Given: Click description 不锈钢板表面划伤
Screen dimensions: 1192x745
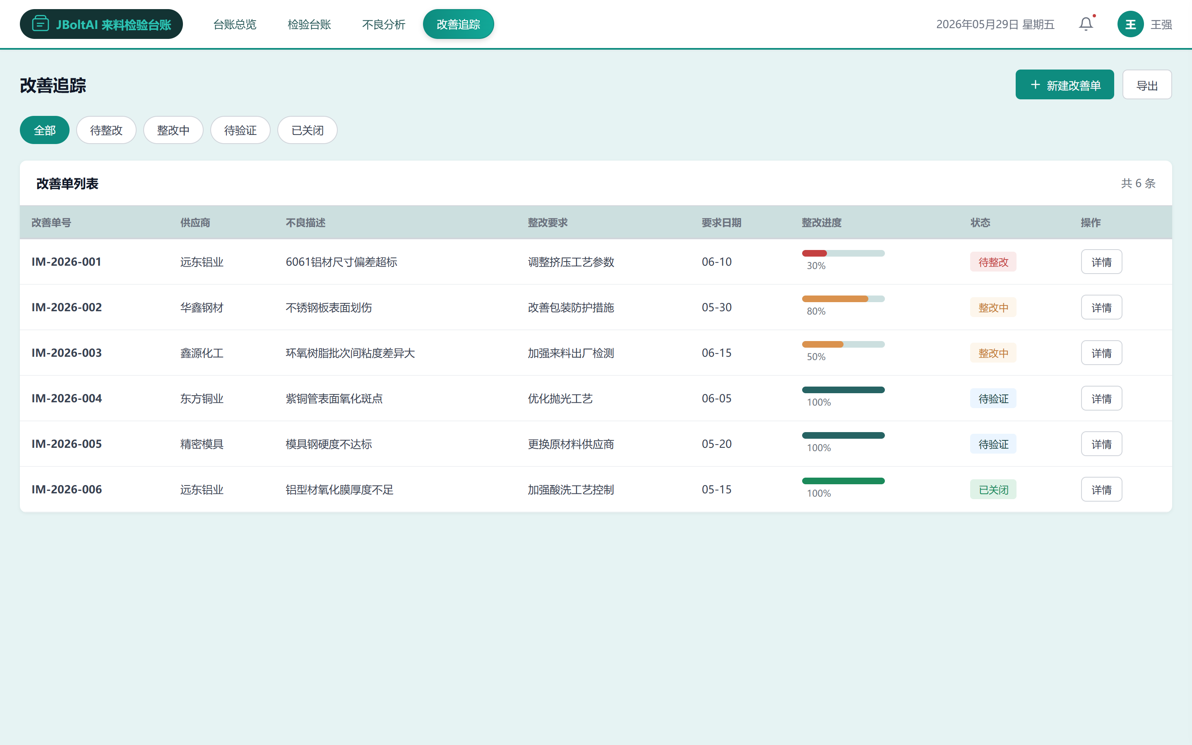Looking at the screenshot, I should 329,308.
